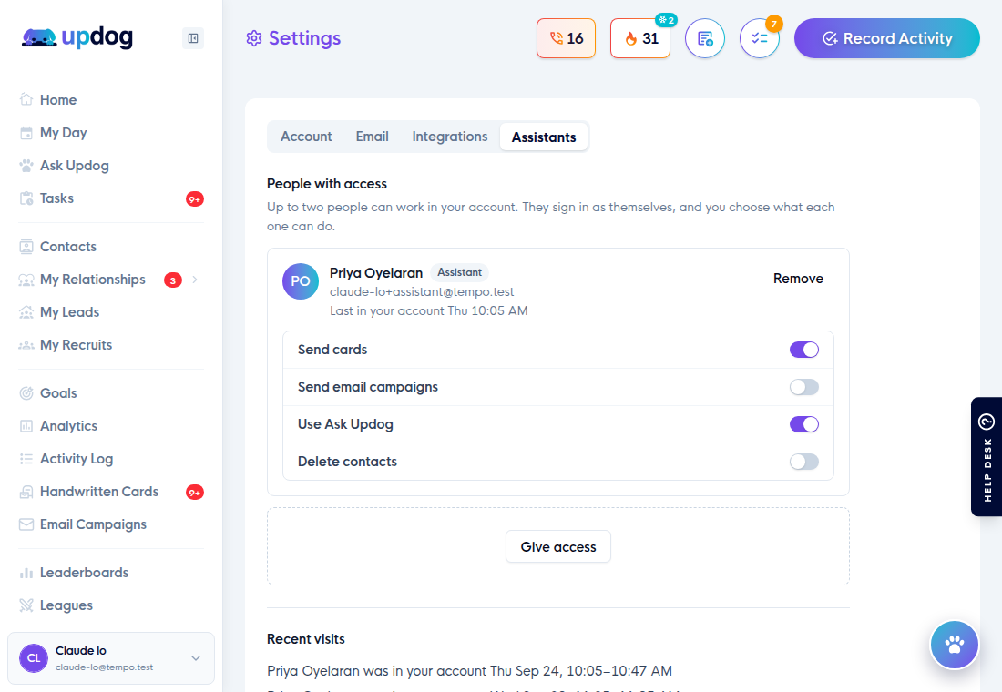Click the Leagues crossed swords icon
The width and height of the screenshot is (1002, 692).
tap(26, 605)
